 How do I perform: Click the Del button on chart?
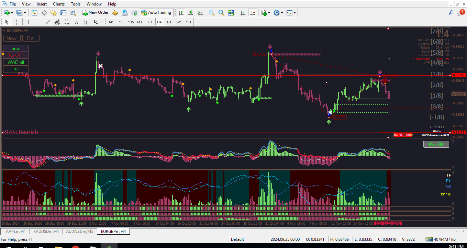point(31,38)
